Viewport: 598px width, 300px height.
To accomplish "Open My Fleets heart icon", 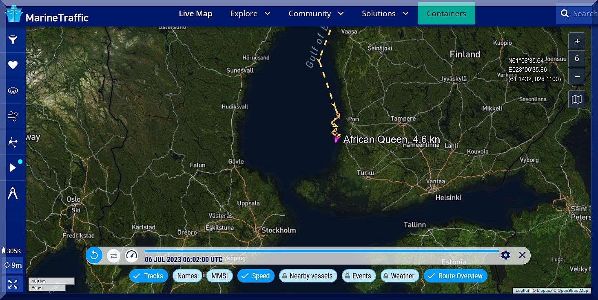I will [x=13, y=65].
